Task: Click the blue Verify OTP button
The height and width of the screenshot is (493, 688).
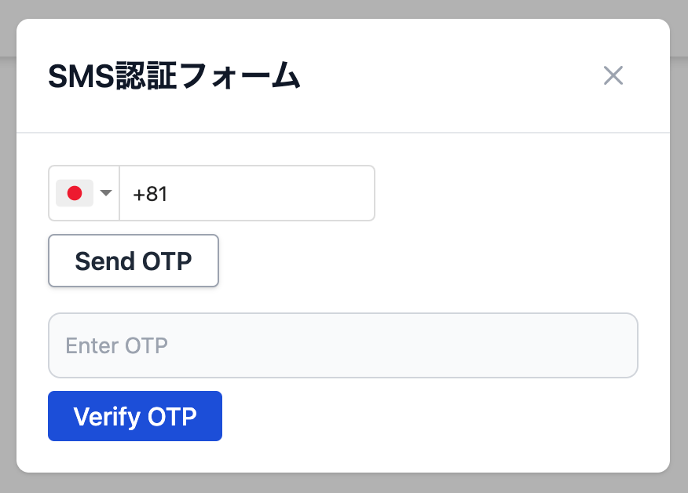Action: point(135,416)
